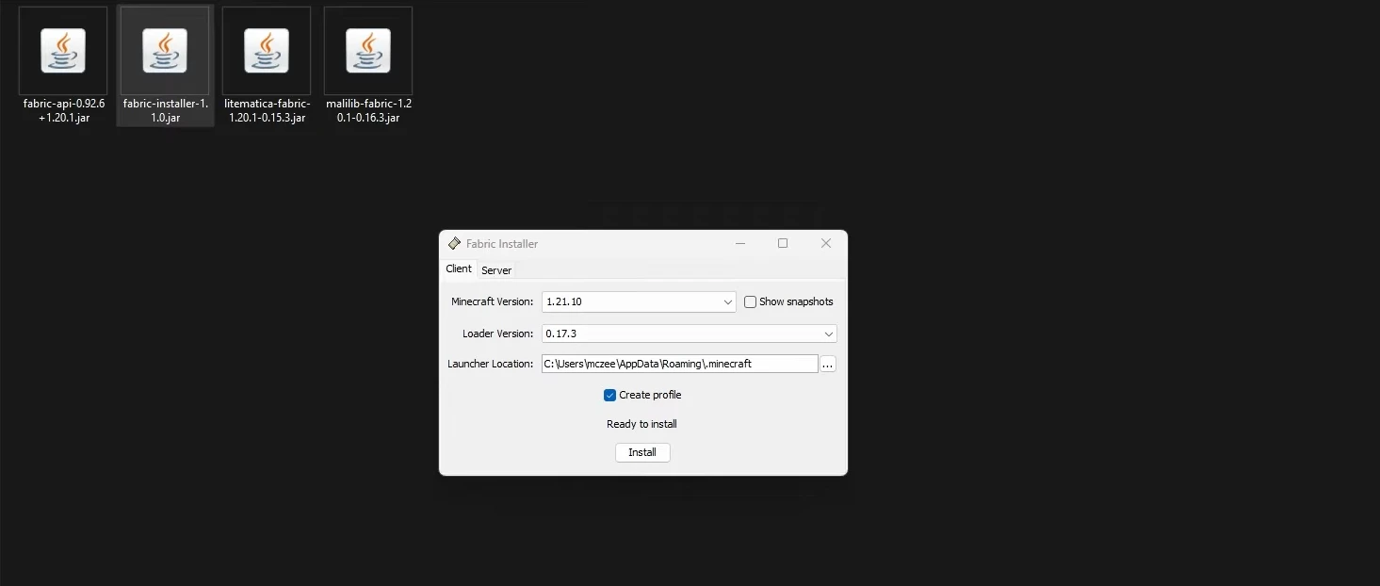Click the browse "..." button for Launcher Location
The width and height of the screenshot is (1380, 586).
pyautogui.click(x=828, y=364)
